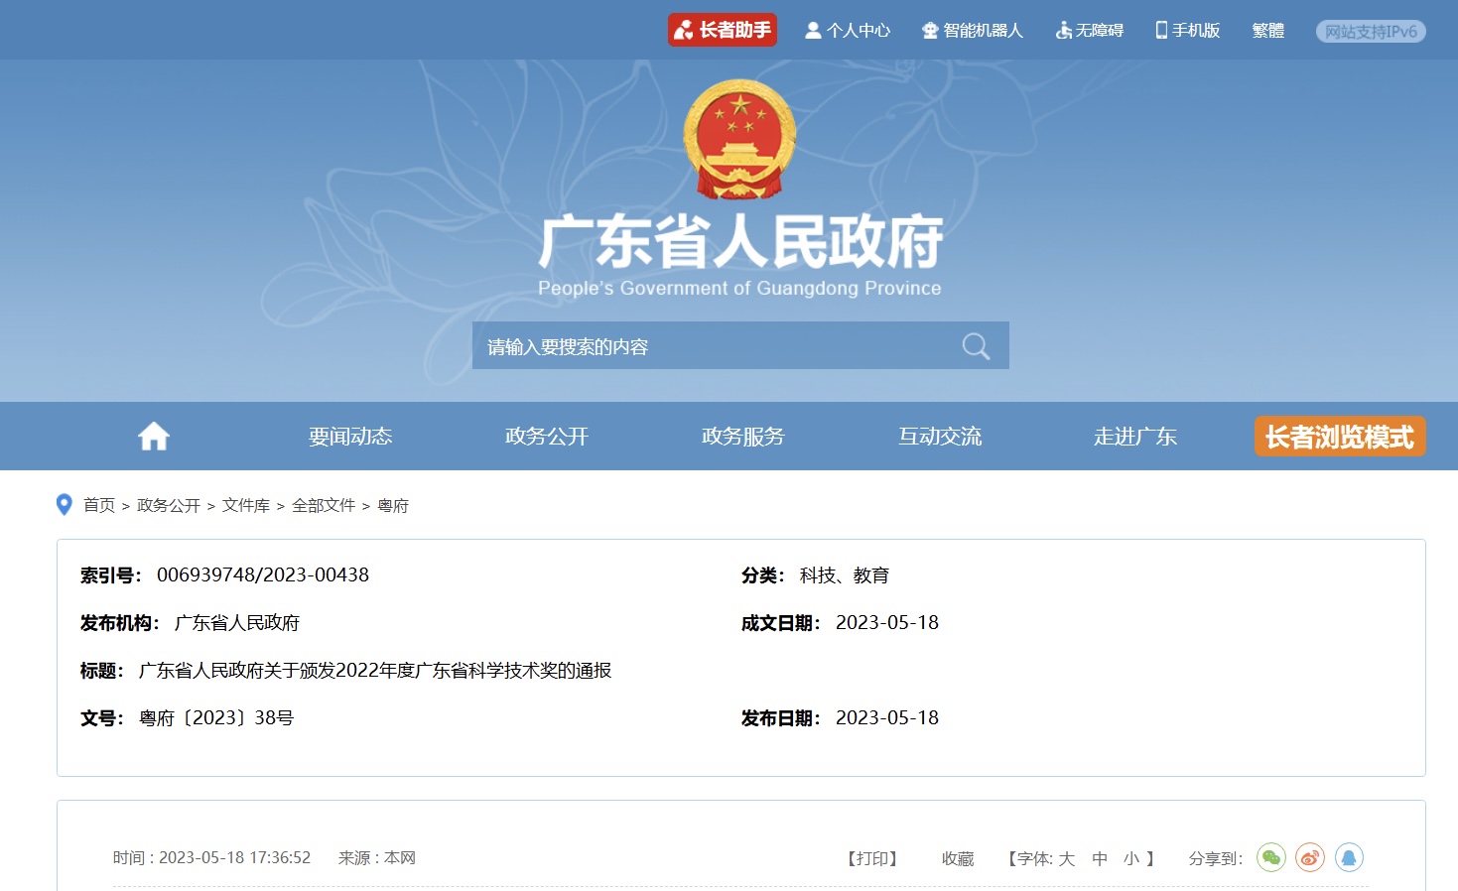Switch to 繁體 traditional Chinese
This screenshot has height=891, width=1458.
1267,31
